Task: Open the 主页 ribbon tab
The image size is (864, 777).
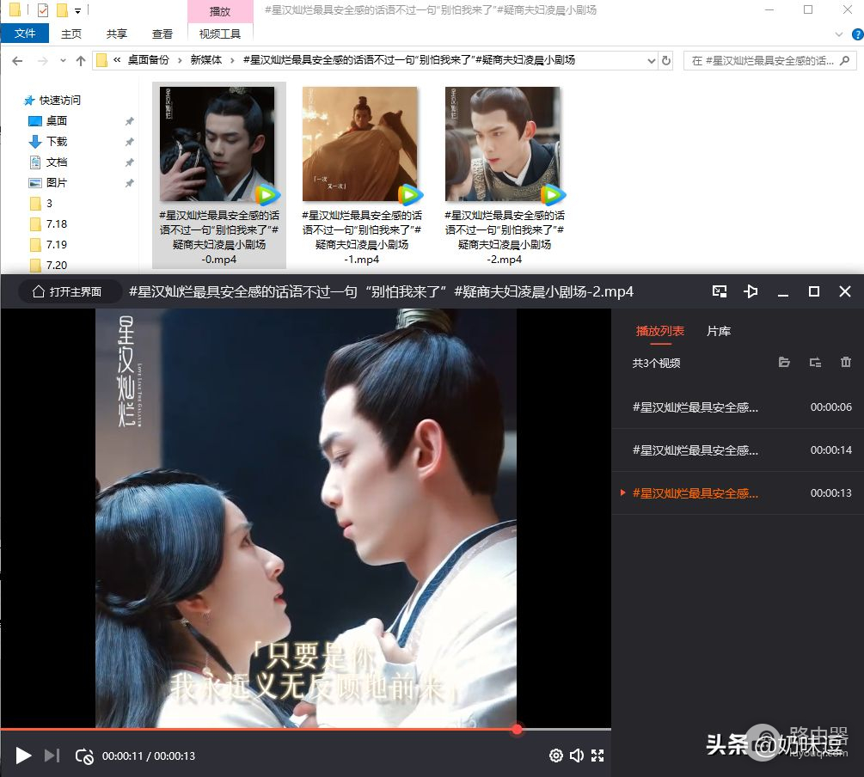Action: pyautogui.click(x=71, y=34)
